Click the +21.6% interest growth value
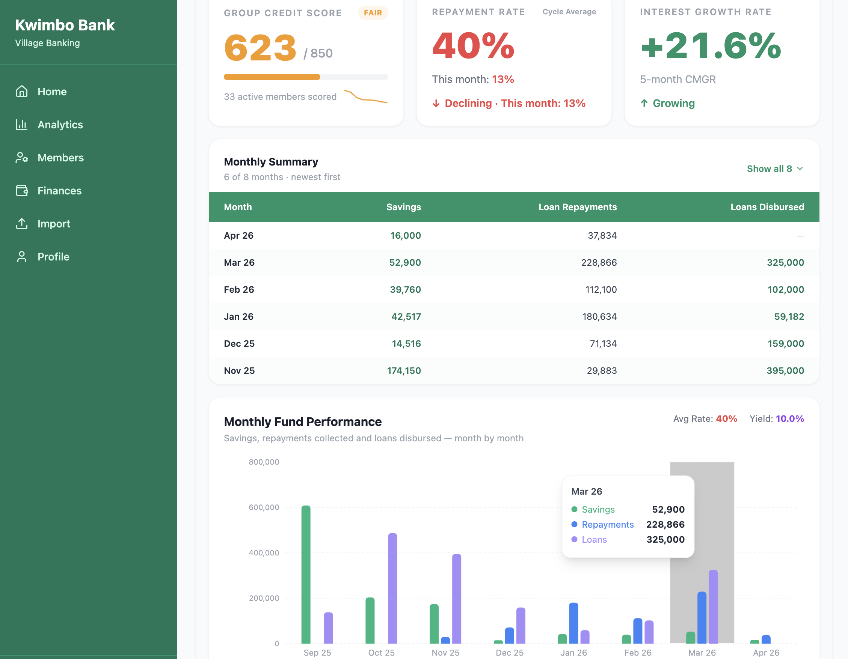Screen dimensions: 848x659 tap(711, 46)
